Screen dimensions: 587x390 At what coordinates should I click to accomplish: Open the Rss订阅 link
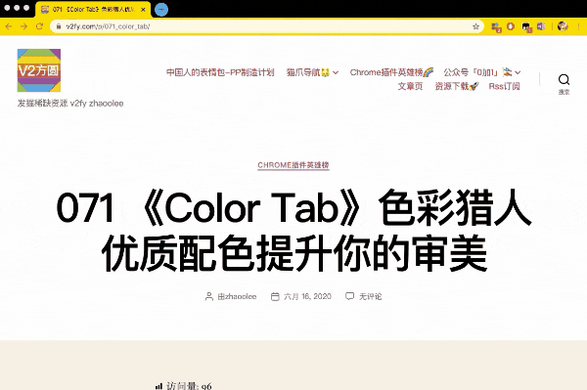click(x=504, y=86)
